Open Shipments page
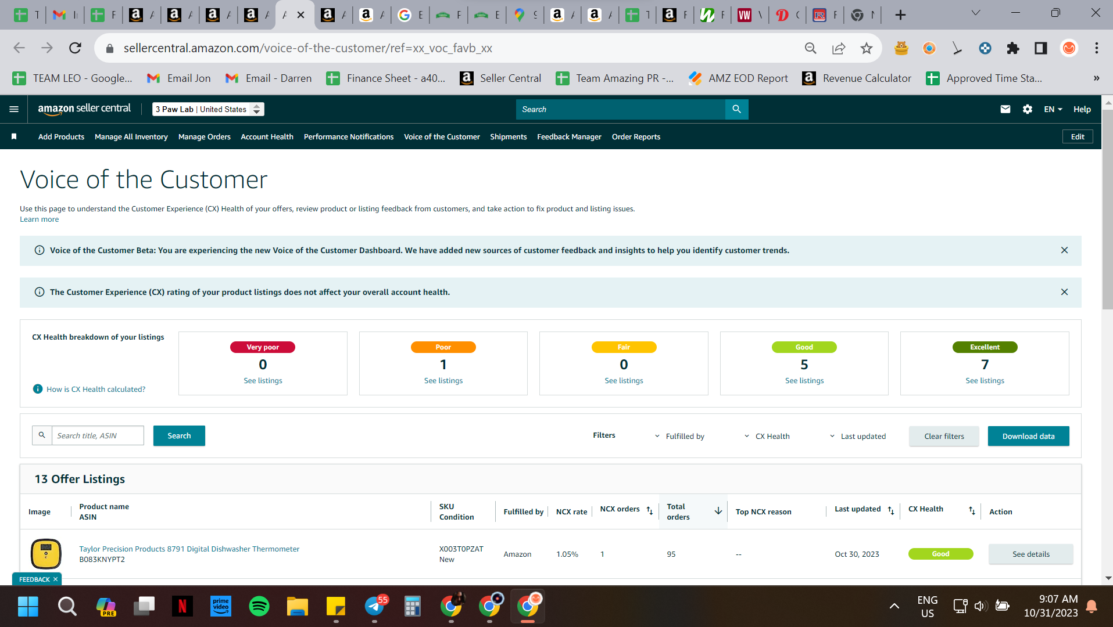The image size is (1113, 627). click(508, 136)
